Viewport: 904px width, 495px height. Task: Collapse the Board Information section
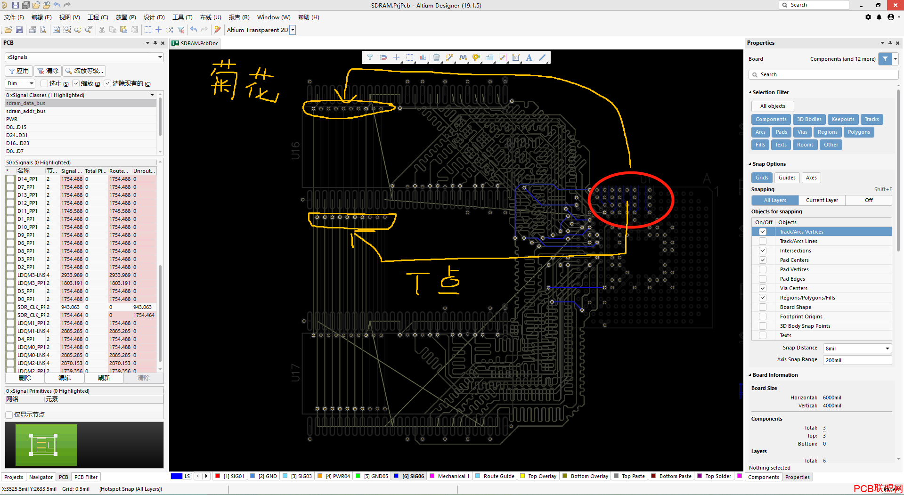(750, 375)
